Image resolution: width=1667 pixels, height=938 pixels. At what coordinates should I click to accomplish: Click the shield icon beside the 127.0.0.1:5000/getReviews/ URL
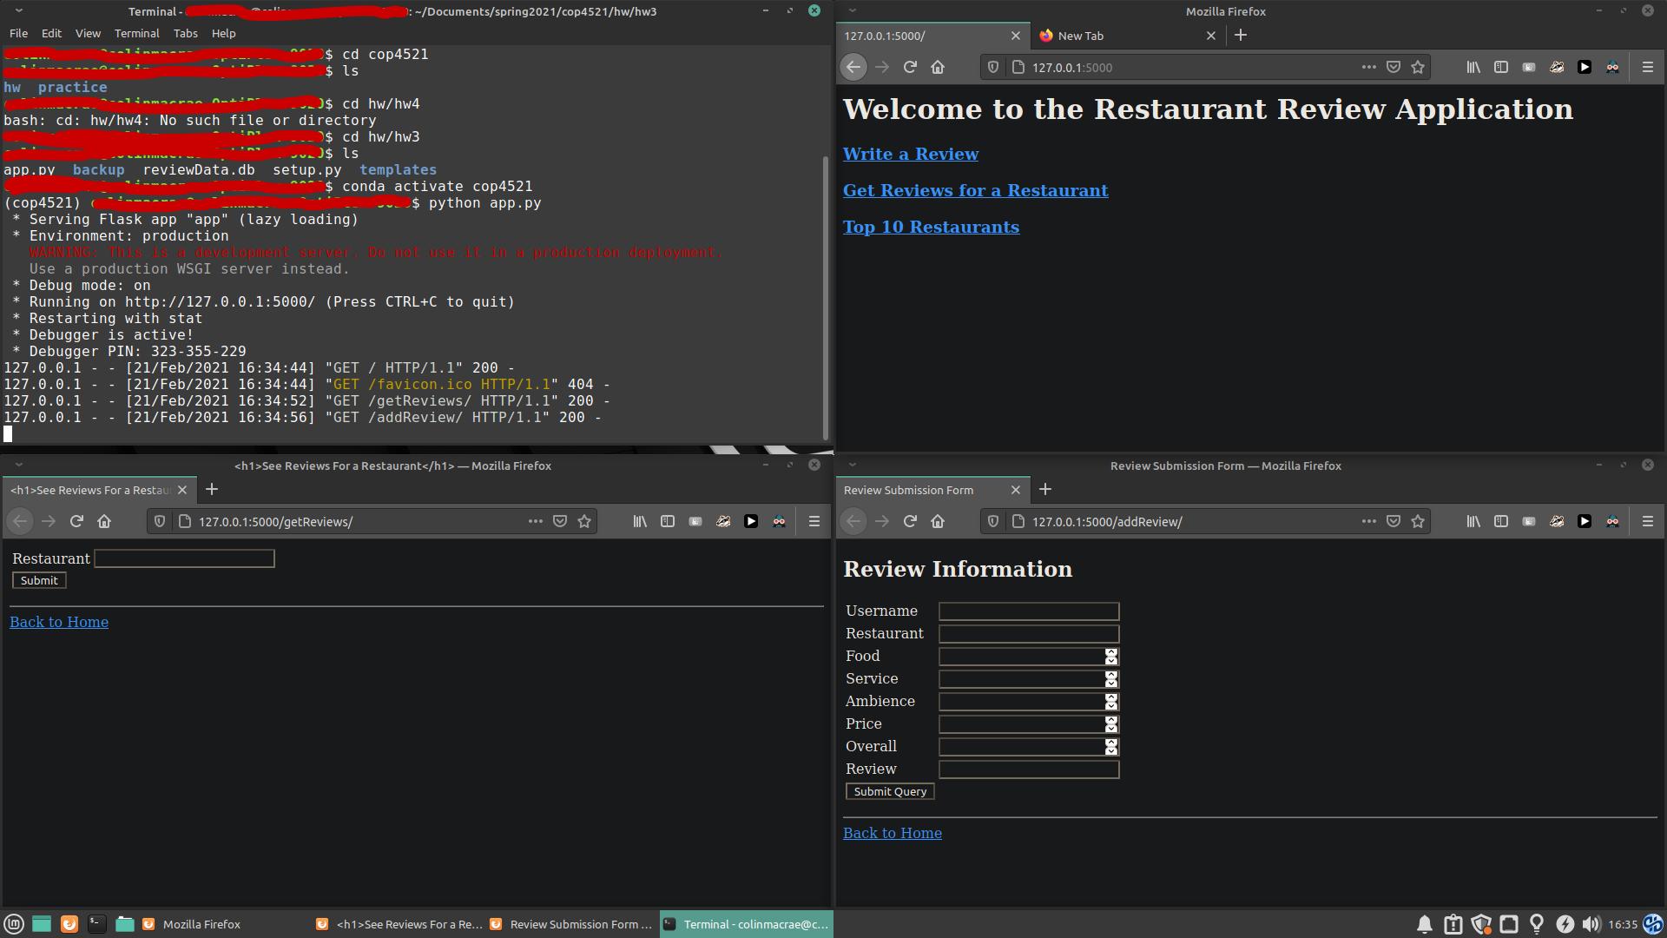click(160, 521)
